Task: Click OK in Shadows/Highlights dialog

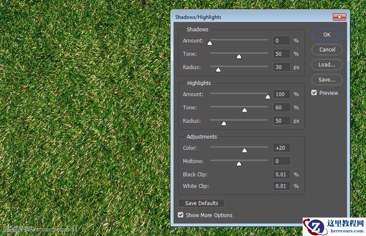Action: tap(327, 34)
